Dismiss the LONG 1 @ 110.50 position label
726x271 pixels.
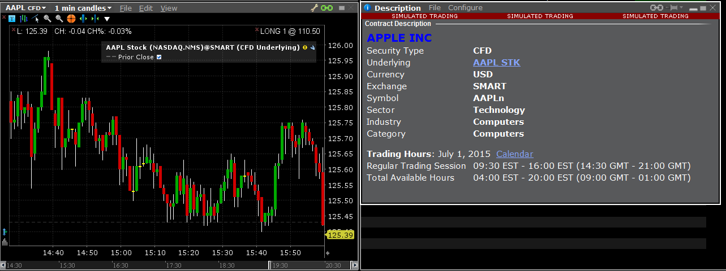(257, 29)
